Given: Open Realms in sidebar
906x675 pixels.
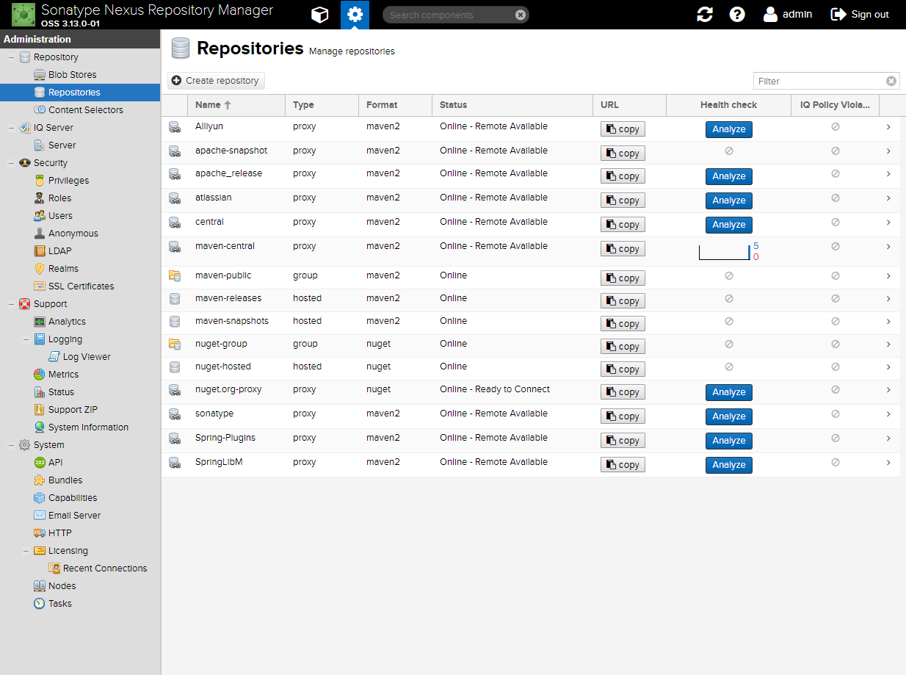Looking at the screenshot, I should pyautogui.click(x=63, y=269).
